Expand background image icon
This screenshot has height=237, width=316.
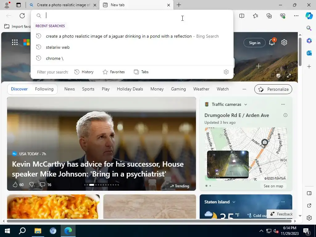click(289, 76)
